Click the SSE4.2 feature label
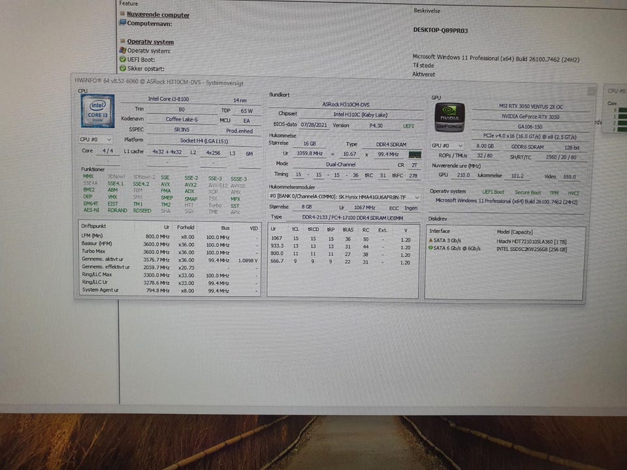The height and width of the screenshot is (470, 627). coord(141,184)
